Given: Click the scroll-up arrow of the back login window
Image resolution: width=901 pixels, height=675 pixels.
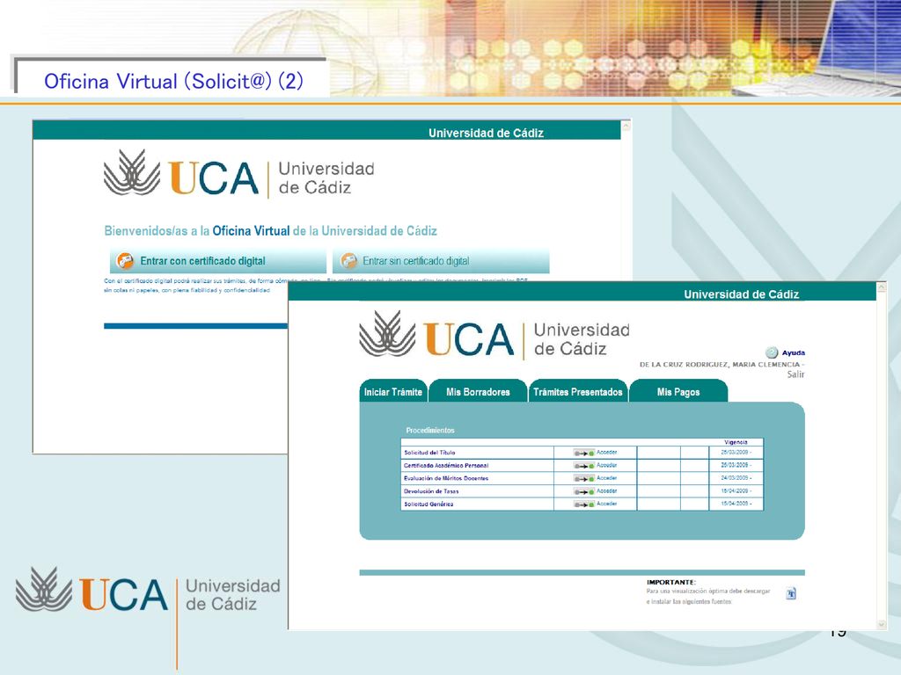Looking at the screenshot, I should pos(626,127).
